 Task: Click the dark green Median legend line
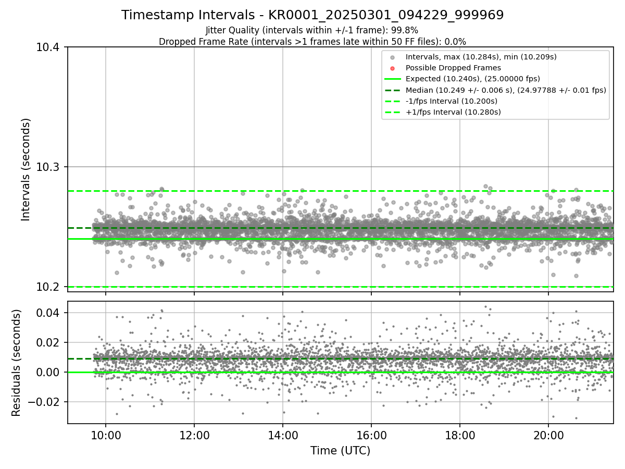tap(393, 90)
